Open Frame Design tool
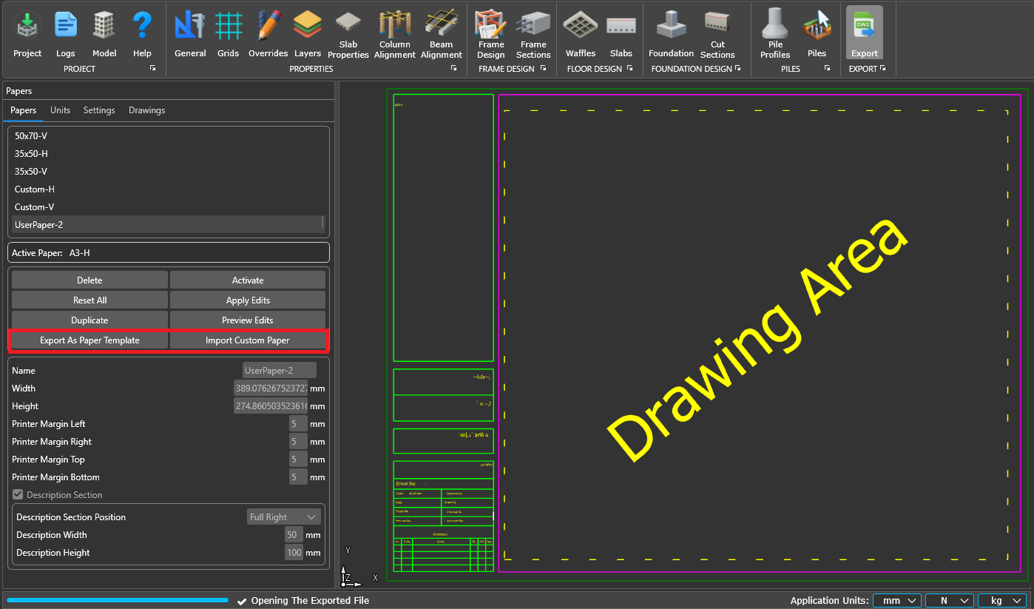Image resolution: width=1034 pixels, height=609 pixels. (x=490, y=35)
